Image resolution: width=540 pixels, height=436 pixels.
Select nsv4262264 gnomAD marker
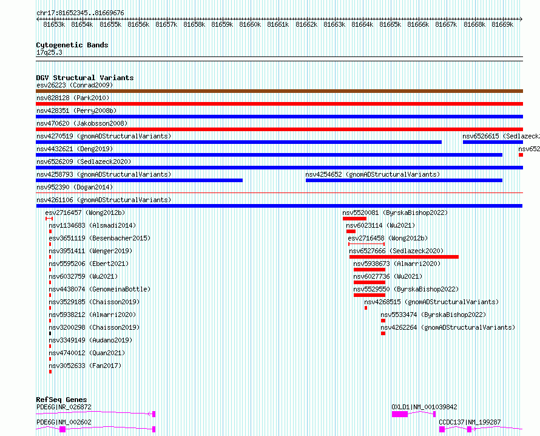[x=383, y=333]
